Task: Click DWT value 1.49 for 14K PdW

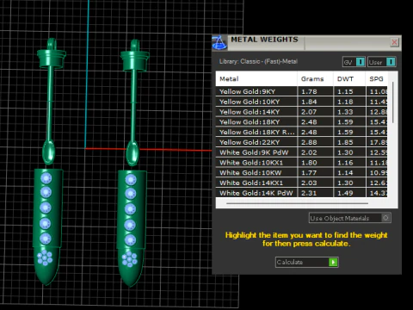Action: pos(345,193)
